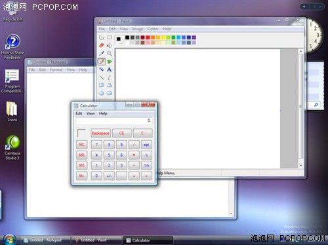Pick the pink swatch in Paint palette
Screen dimensions: 328x245
pos(148,43)
